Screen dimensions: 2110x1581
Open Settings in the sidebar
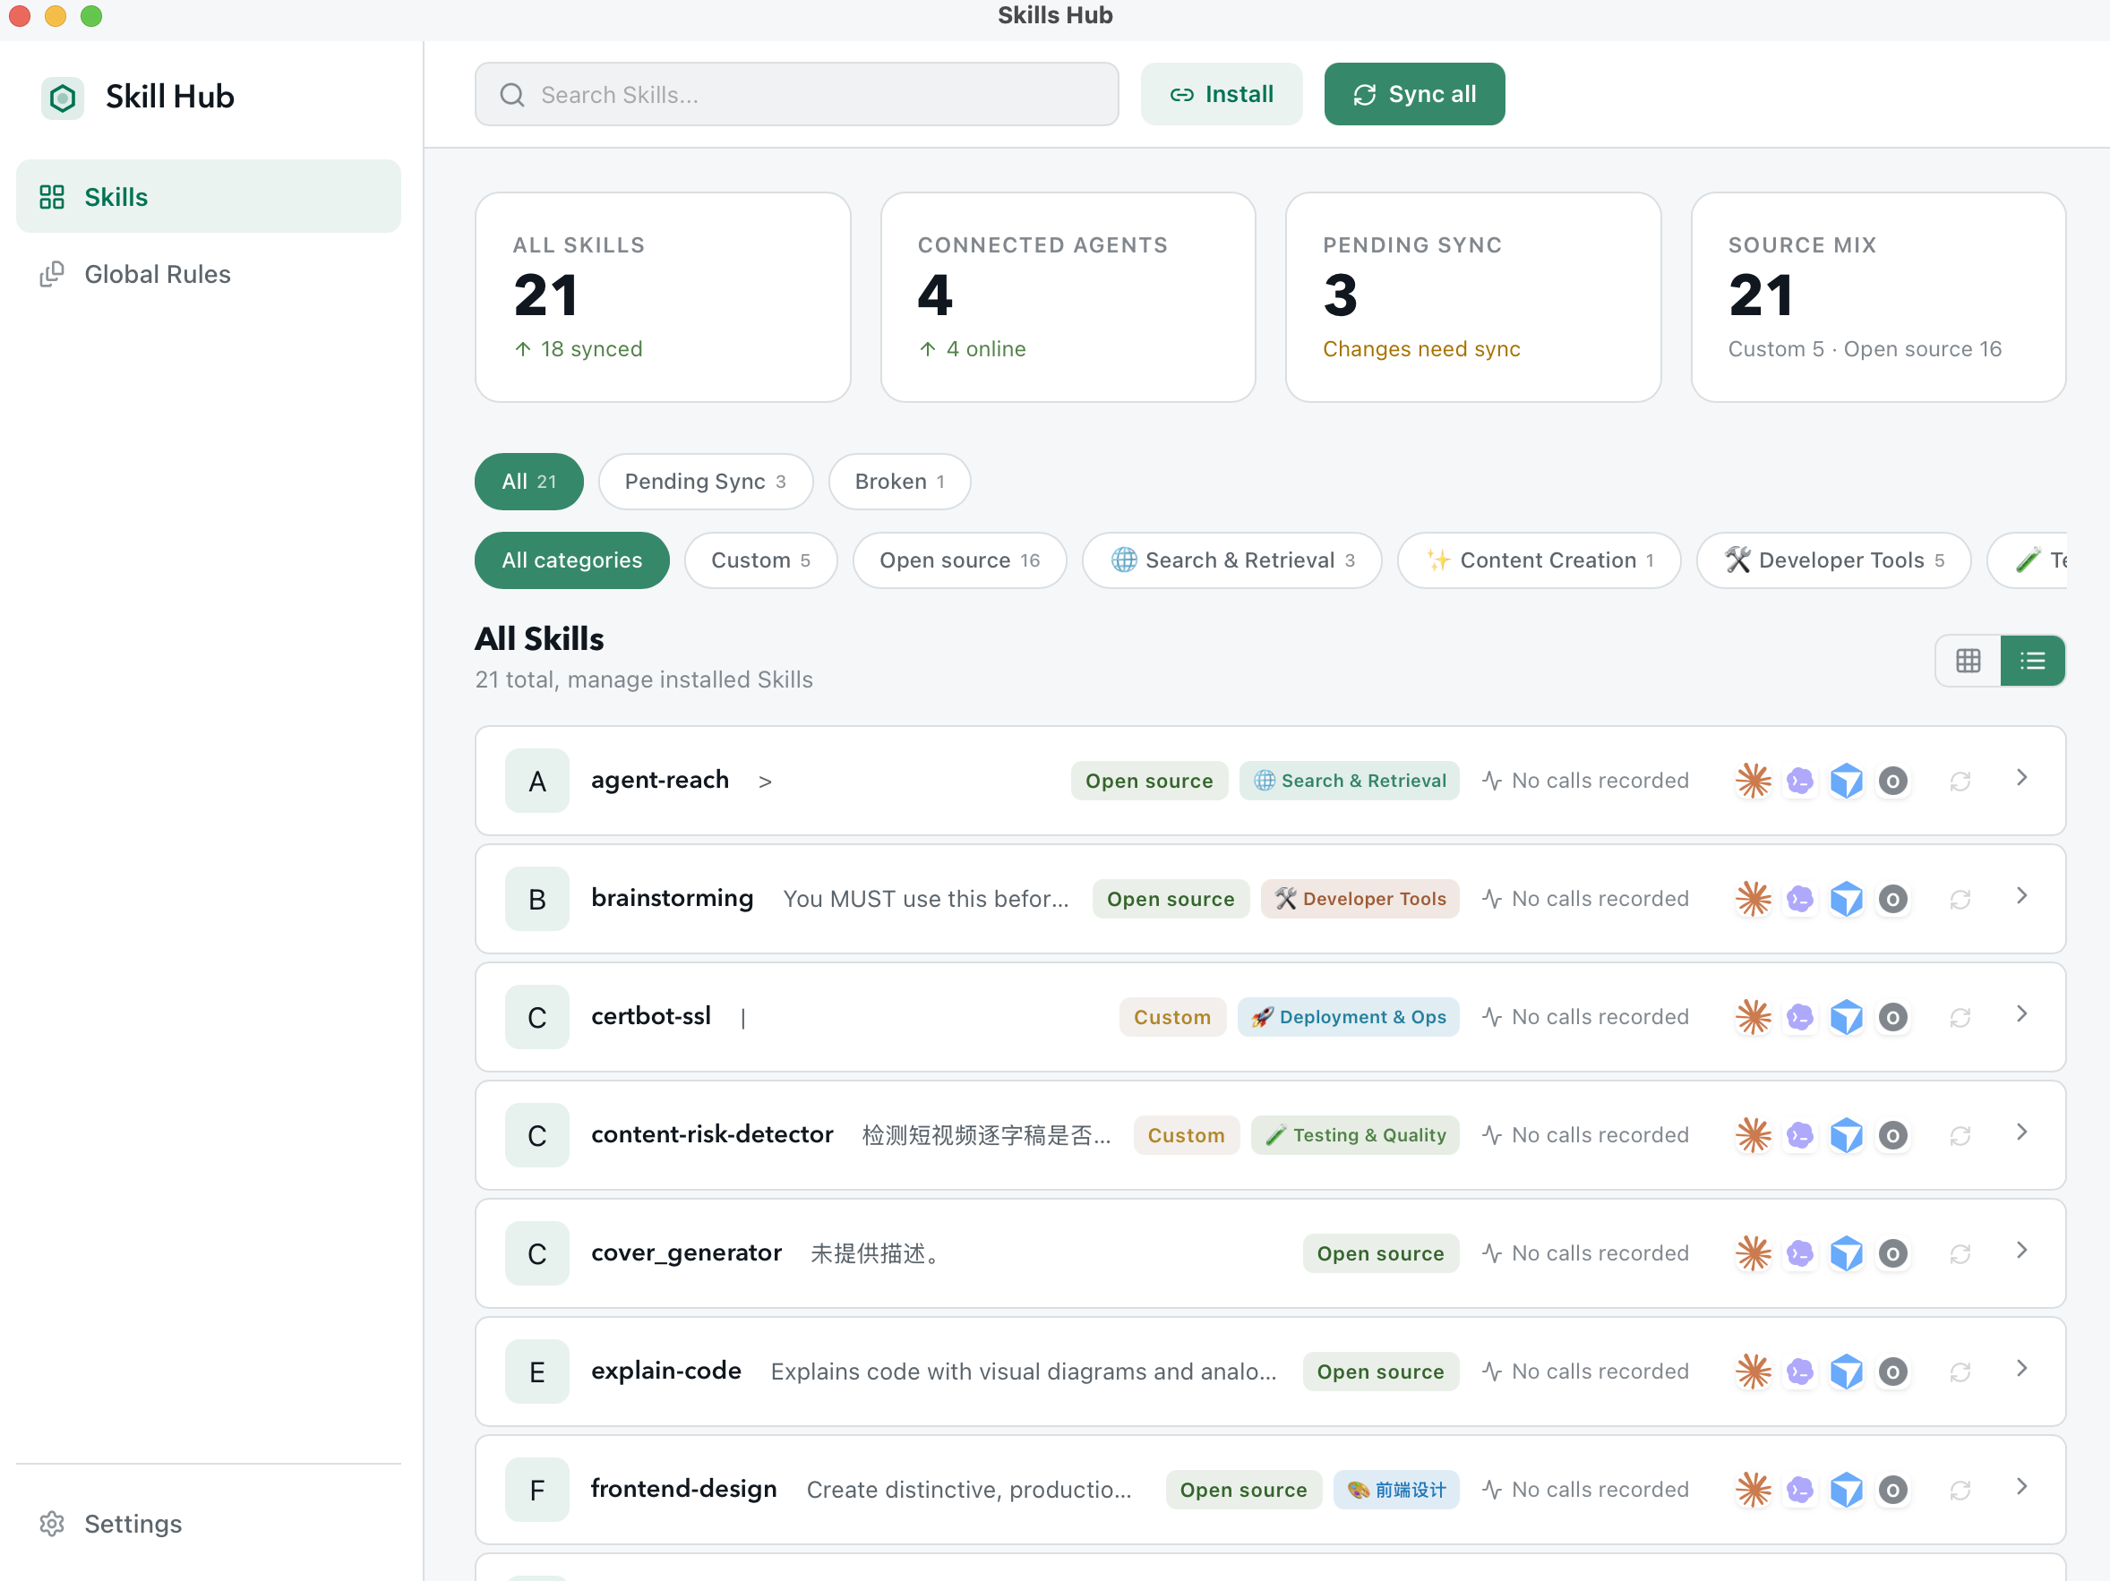[209, 1524]
